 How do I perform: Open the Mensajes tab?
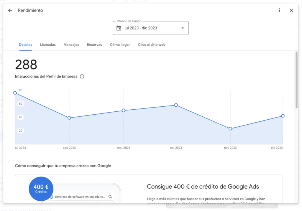point(71,45)
